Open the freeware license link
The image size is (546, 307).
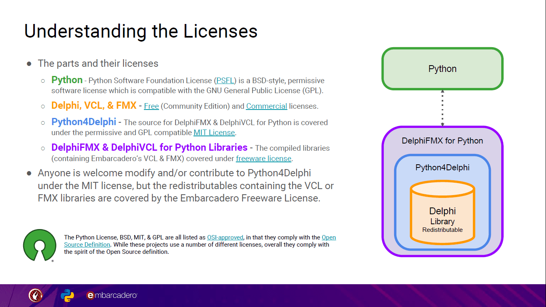(263, 159)
